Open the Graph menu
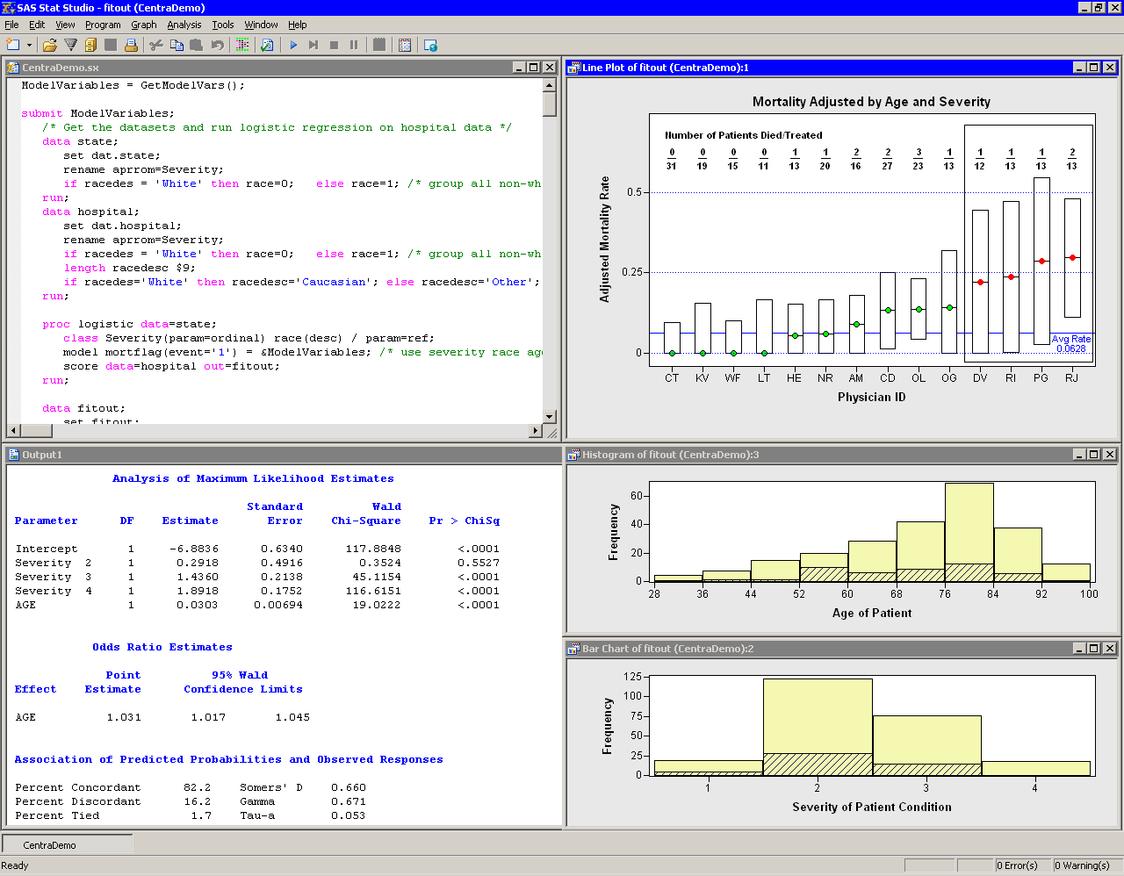The height and width of the screenshot is (876, 1124). (x=143, y=25)
